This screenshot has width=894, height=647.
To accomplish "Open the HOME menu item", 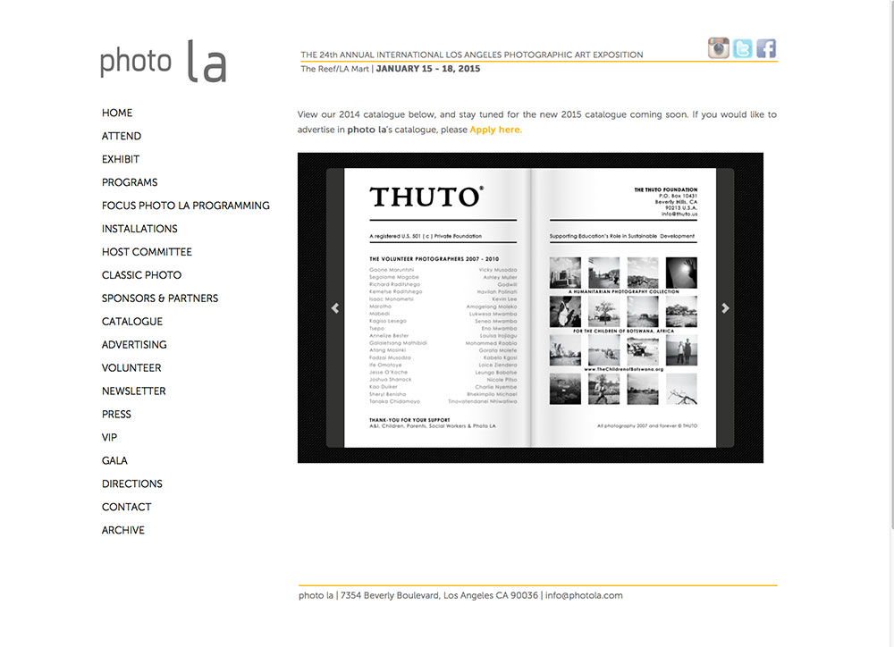I will coord(117,113).
